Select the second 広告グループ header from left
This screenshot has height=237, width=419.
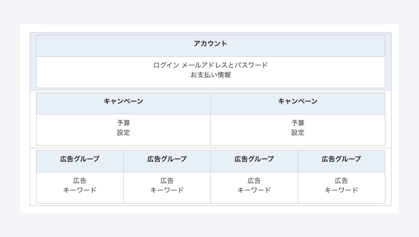(167, 161)
